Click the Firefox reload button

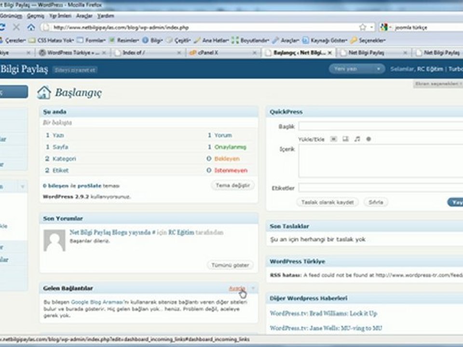click(2, 27)
